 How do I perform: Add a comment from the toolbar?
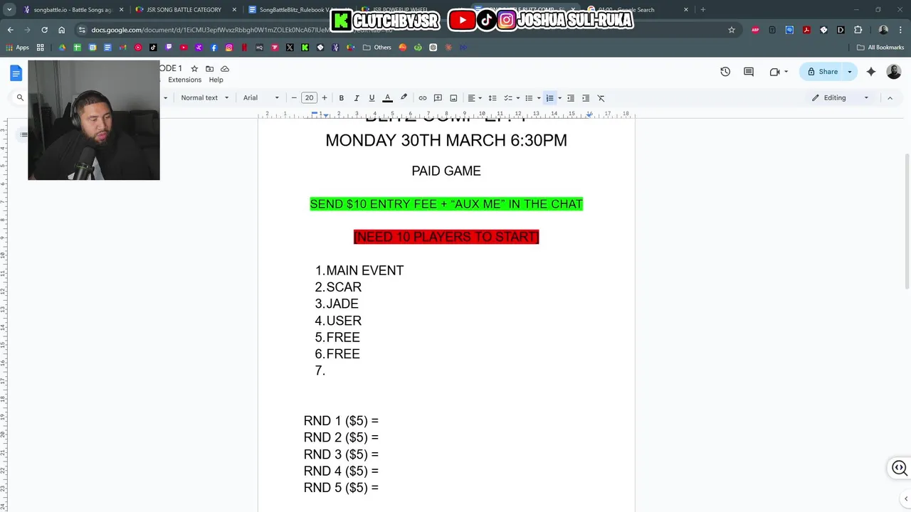click(438, 98)
